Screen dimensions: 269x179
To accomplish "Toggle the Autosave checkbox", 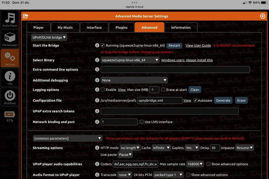I will pyautogui.click(x=195, y=100).
